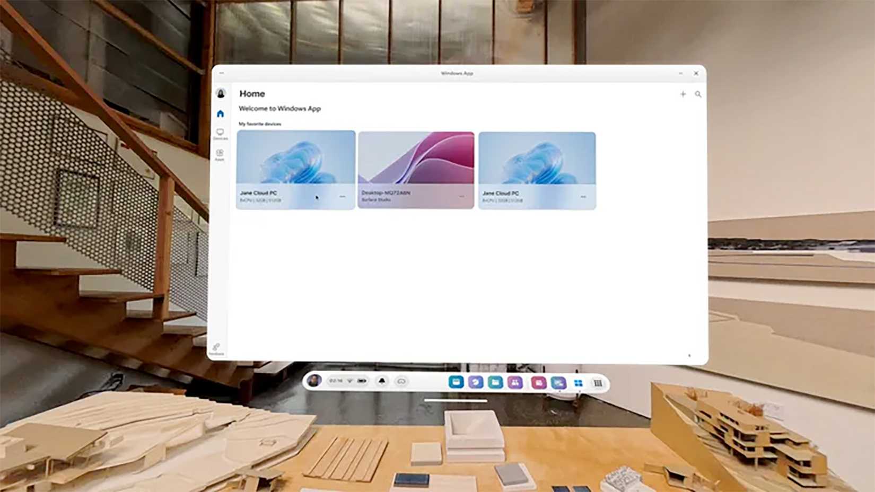
Task: Click the account avatar above the sidebar
Action: (220, 94)
